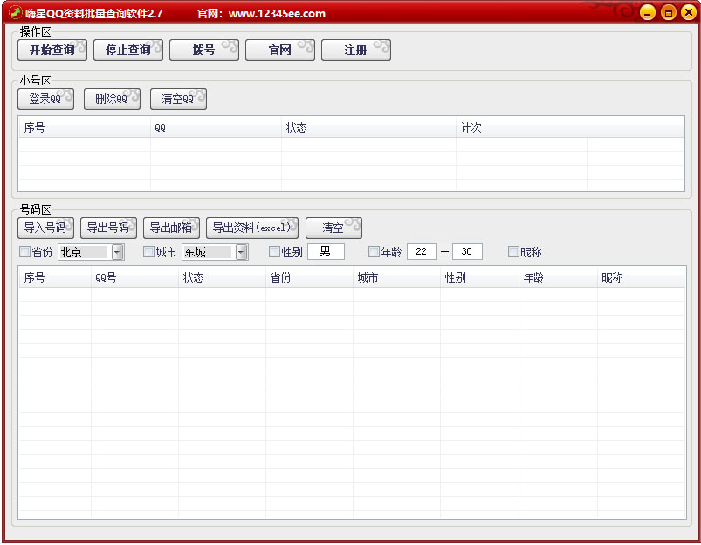Click the 登录QQ login button
The image size is (701, 545).
45,99
